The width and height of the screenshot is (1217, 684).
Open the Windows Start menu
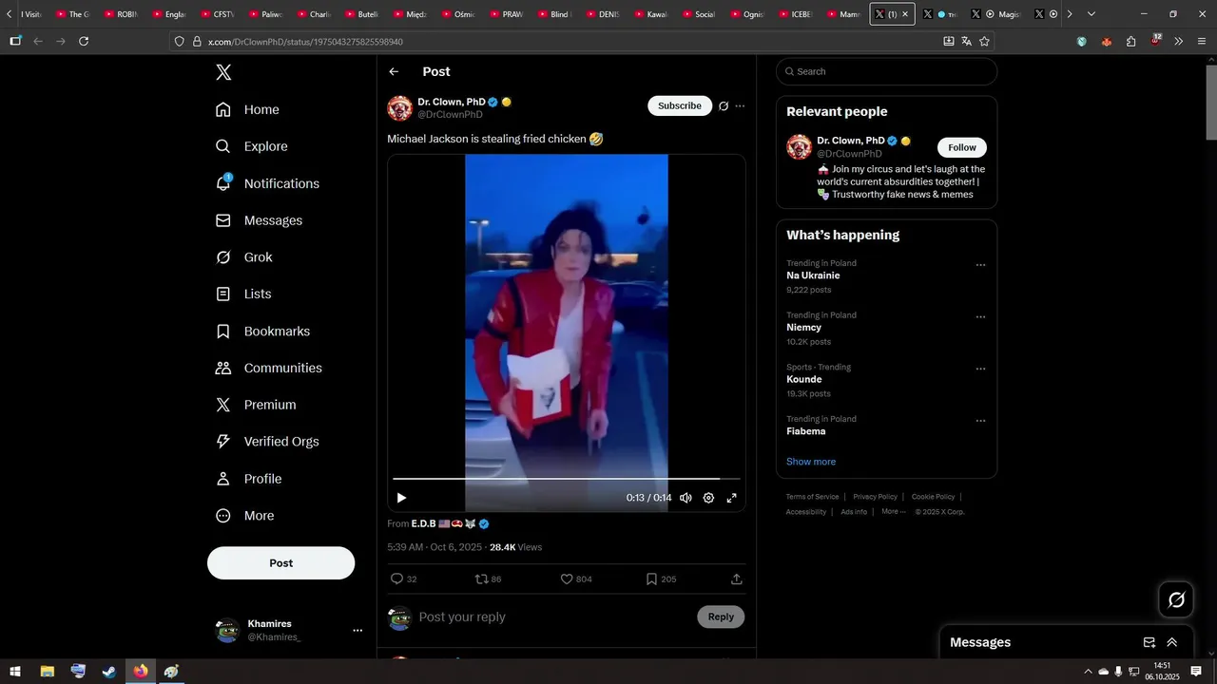15,671
